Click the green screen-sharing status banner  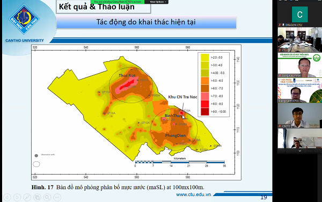pyautogui.click(x=118, y=2)
